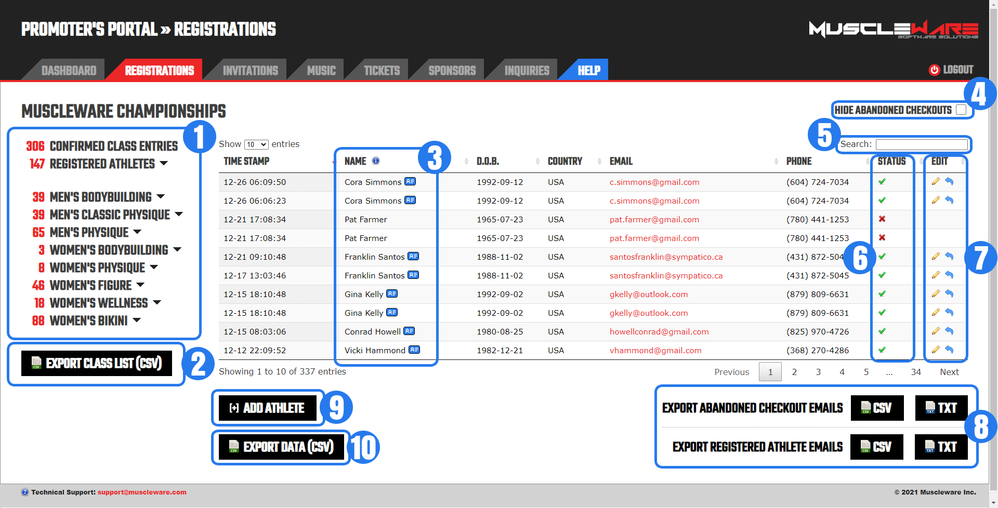Open the Sponsors tab

452,71
